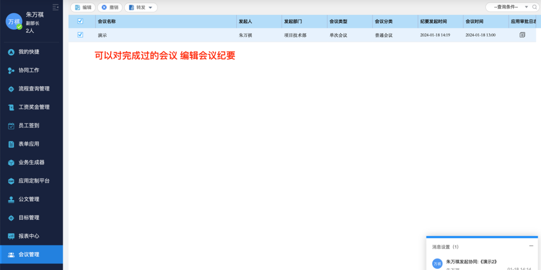Click the 编辑 button

(x=83, y=8)
